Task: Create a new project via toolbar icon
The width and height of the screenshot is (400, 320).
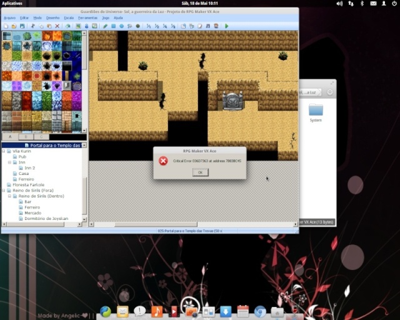Action: pos(6,26)
